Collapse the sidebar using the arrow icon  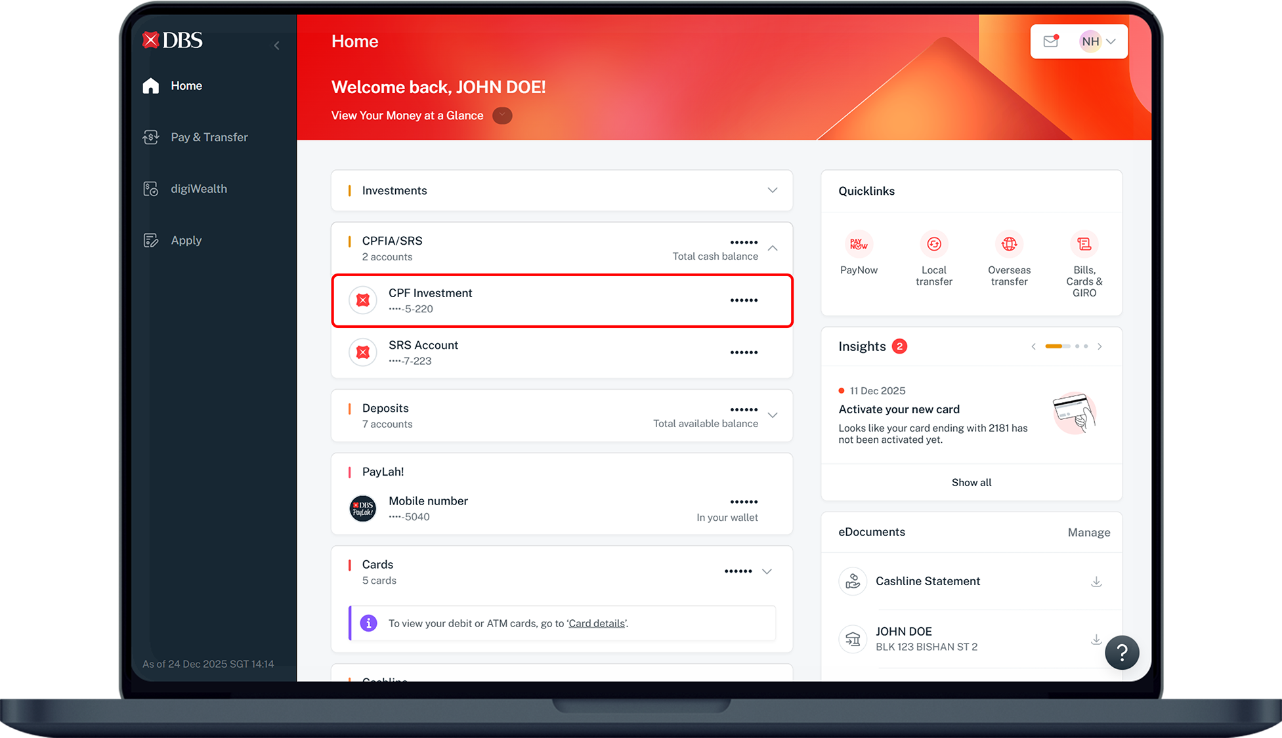277,45
